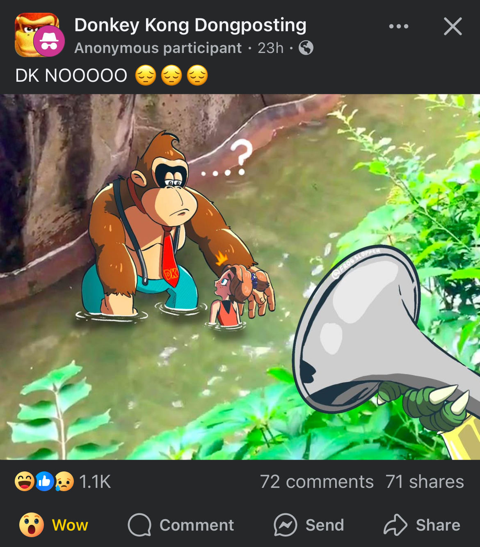
Task: Tap the Donkey Kong group avatar
Action: click(36, 34)
